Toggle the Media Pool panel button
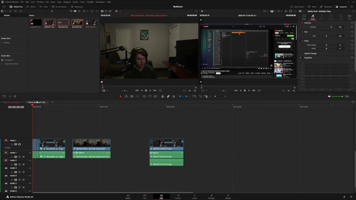This screenshot has height=200, width=356. (16, 7)
